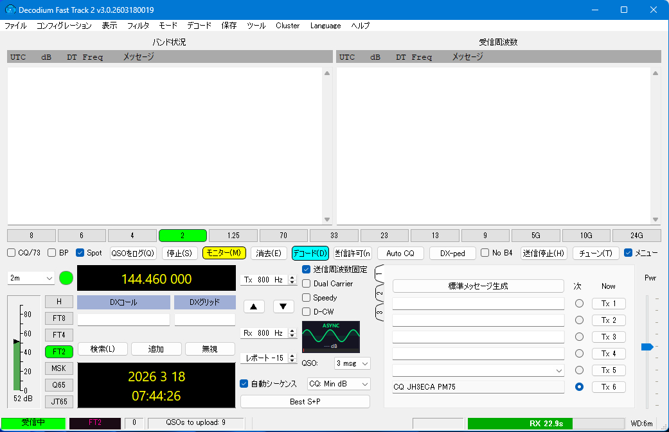Switch to FT8 mode button
Viewport: 669px width, 432px height.
[58, 318]
